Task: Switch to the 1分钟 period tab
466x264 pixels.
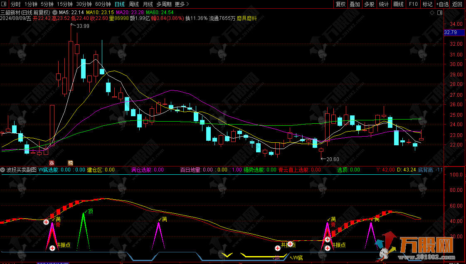Action: (x=31, y=4)
